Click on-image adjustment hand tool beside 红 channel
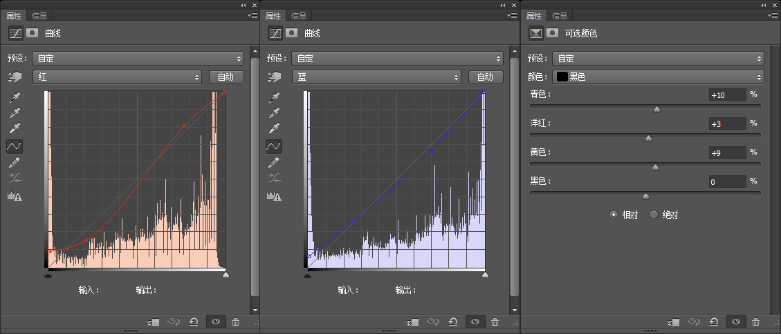This screenshot has height=334, width=781. (15, 77)
